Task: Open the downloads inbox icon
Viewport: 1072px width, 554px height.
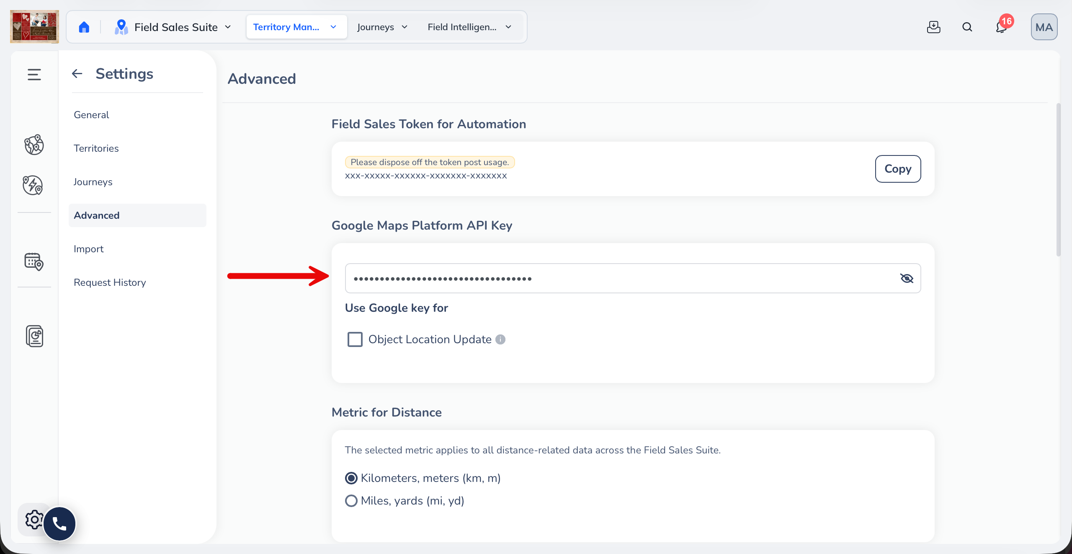Action: 933,27
